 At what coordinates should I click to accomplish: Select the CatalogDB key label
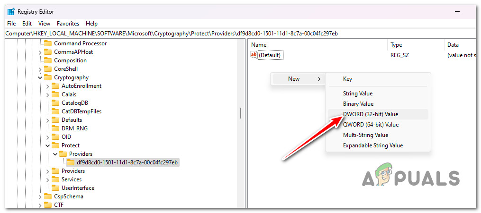pos(75,103)
